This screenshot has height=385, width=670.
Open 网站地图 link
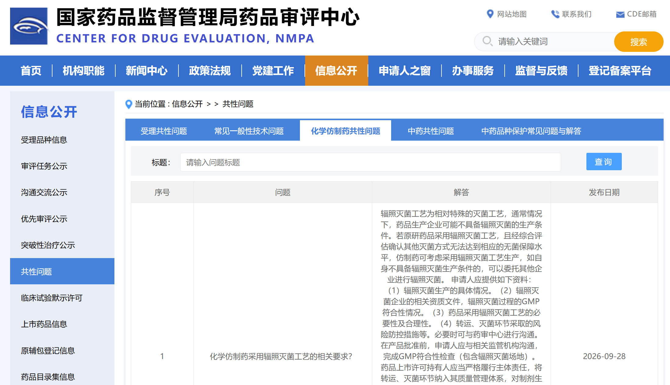coord(512,14)
